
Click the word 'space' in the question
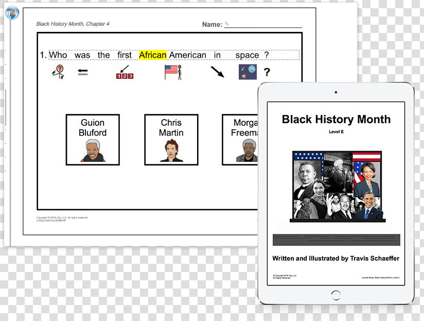[247, 55]
